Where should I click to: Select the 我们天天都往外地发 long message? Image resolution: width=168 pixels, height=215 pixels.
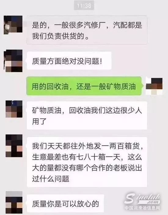pyautogui.click(x=87, y=162)
